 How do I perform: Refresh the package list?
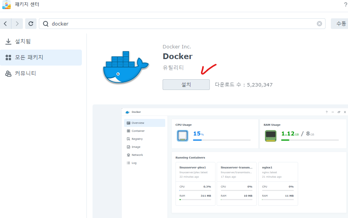31,24
